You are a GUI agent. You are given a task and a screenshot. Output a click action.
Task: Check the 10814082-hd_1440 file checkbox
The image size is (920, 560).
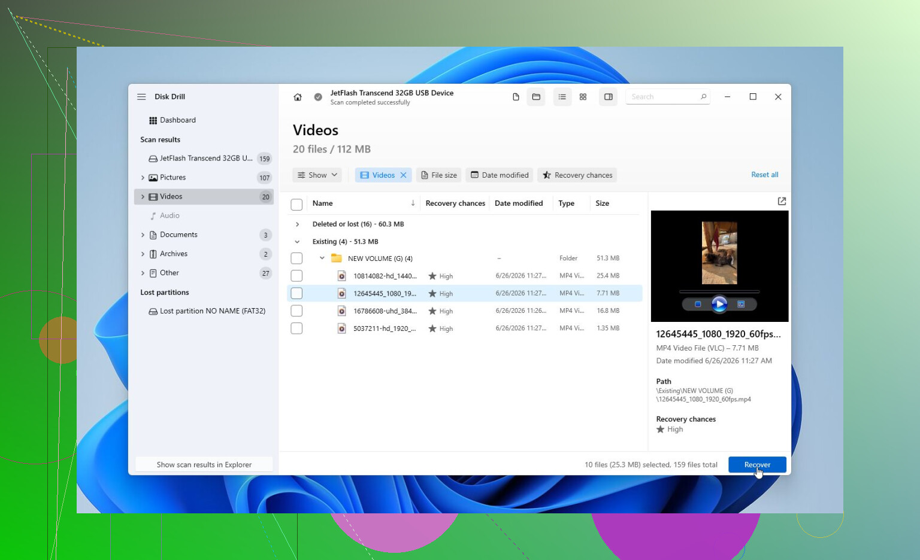point(296,276)
